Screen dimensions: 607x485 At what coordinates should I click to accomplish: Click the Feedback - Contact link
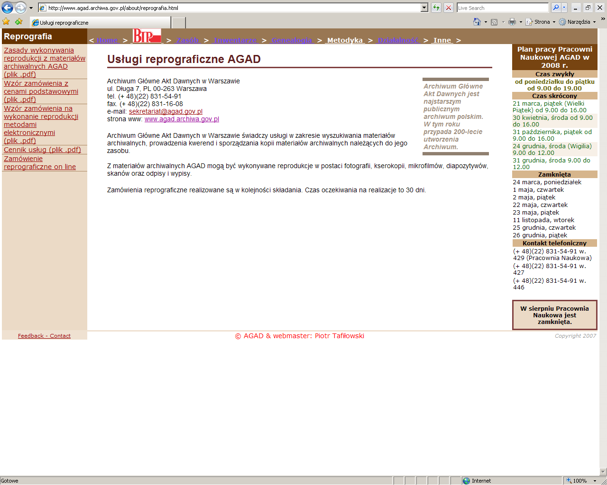pyautogui.click(x=44, y=336)
